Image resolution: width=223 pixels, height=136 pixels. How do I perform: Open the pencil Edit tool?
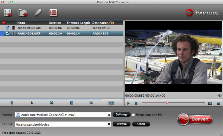(38, 13)
